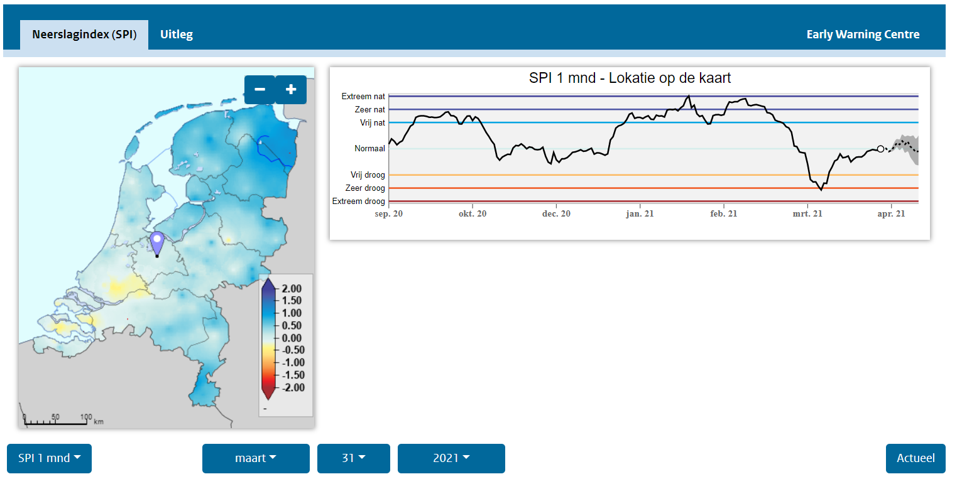The width and height of the screenshot is (962, 484).
Task: Click the white circle marker on chart line
Action: point(880,149)
